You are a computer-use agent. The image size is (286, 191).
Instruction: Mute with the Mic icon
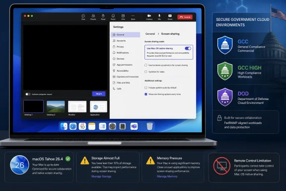coord(159,17)
